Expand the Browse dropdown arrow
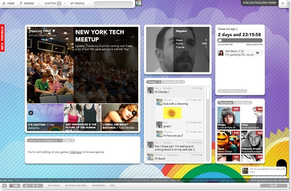 [39, 4]
